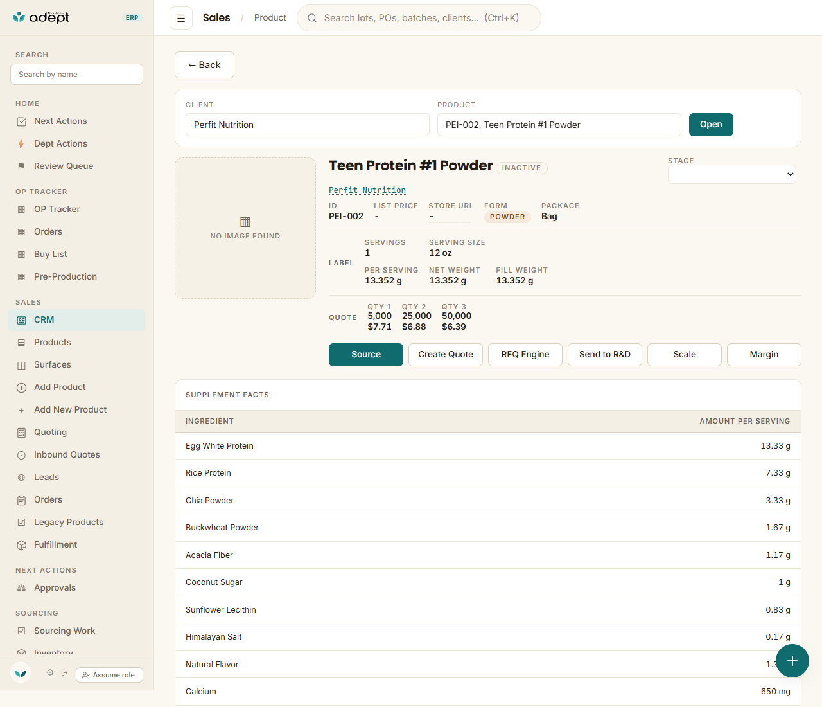The height and width of the screenshot is (707, 822).
Task: Click the Dept Actions lightning icon
Action: click(x=22, y=144)
